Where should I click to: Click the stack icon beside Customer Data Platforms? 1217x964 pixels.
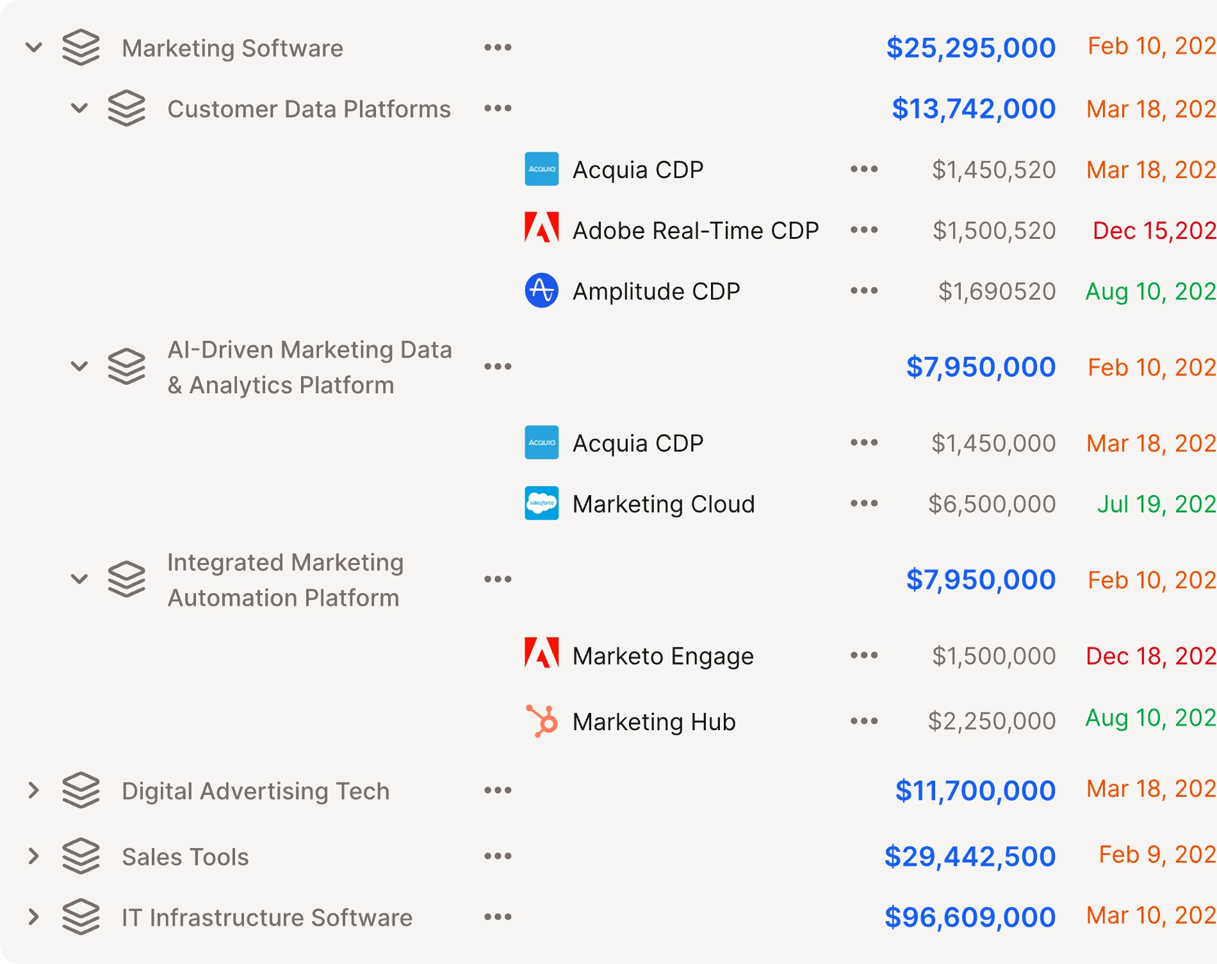(x=126, y=108)
